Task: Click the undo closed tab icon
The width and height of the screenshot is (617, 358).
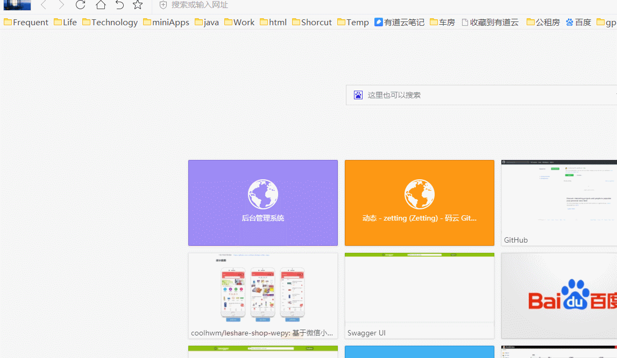Action: tap(119, 5)
